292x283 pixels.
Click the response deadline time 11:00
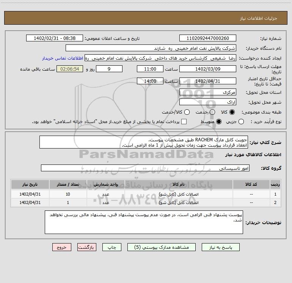[x=150, y=69]
